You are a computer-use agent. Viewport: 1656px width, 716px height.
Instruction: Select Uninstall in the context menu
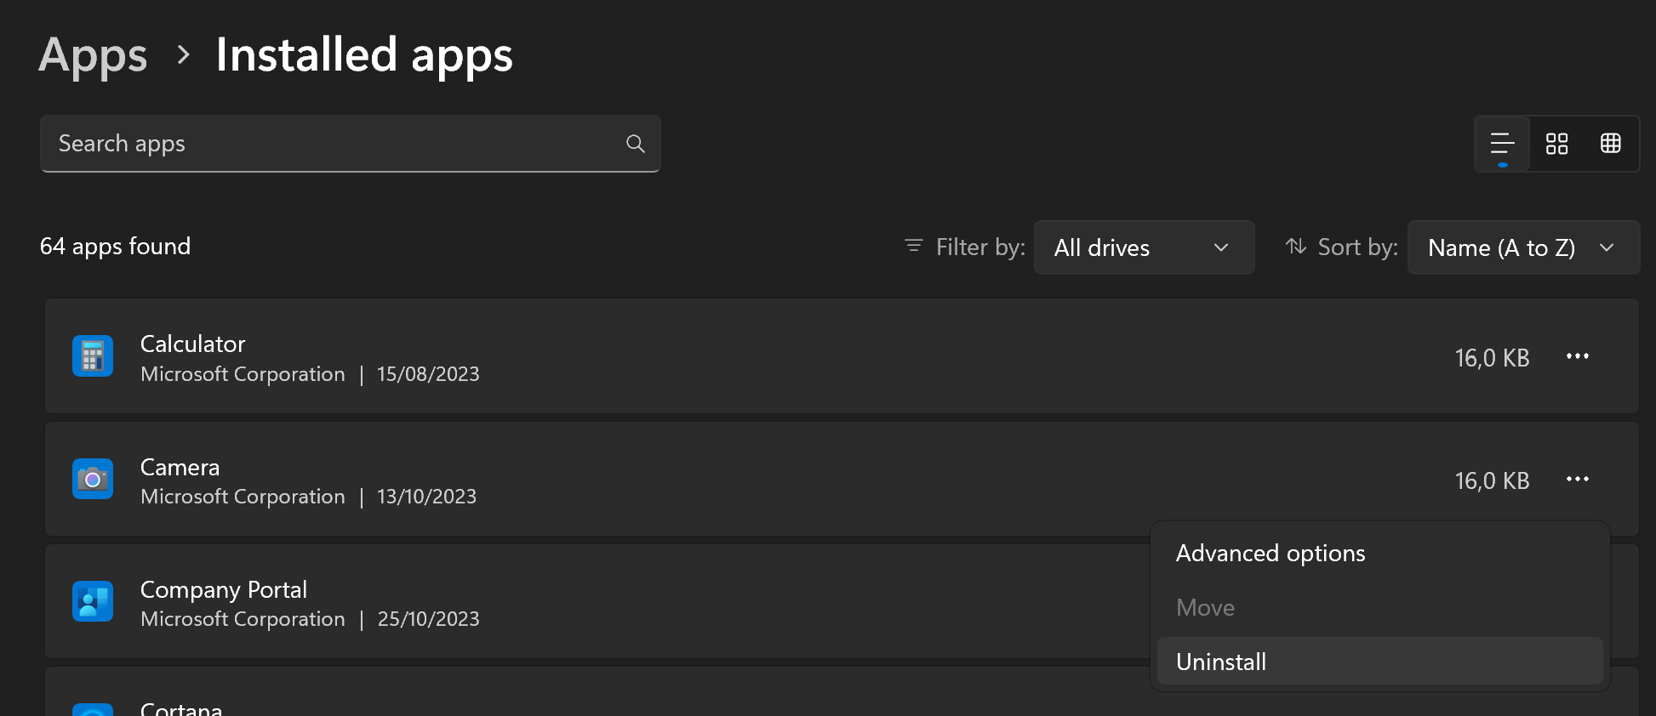tap(1221, 662)
